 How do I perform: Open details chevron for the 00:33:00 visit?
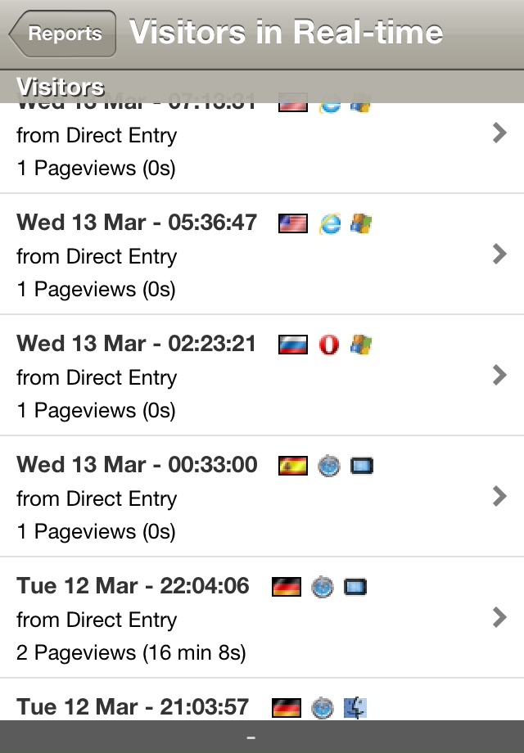pyautogui.click(x=499, y=496)
